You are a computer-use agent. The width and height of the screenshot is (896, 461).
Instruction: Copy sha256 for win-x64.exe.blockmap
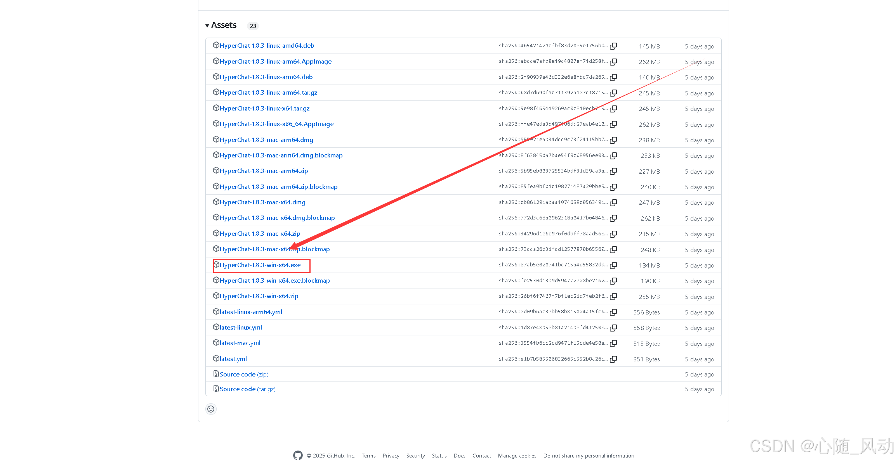point(613,281)
